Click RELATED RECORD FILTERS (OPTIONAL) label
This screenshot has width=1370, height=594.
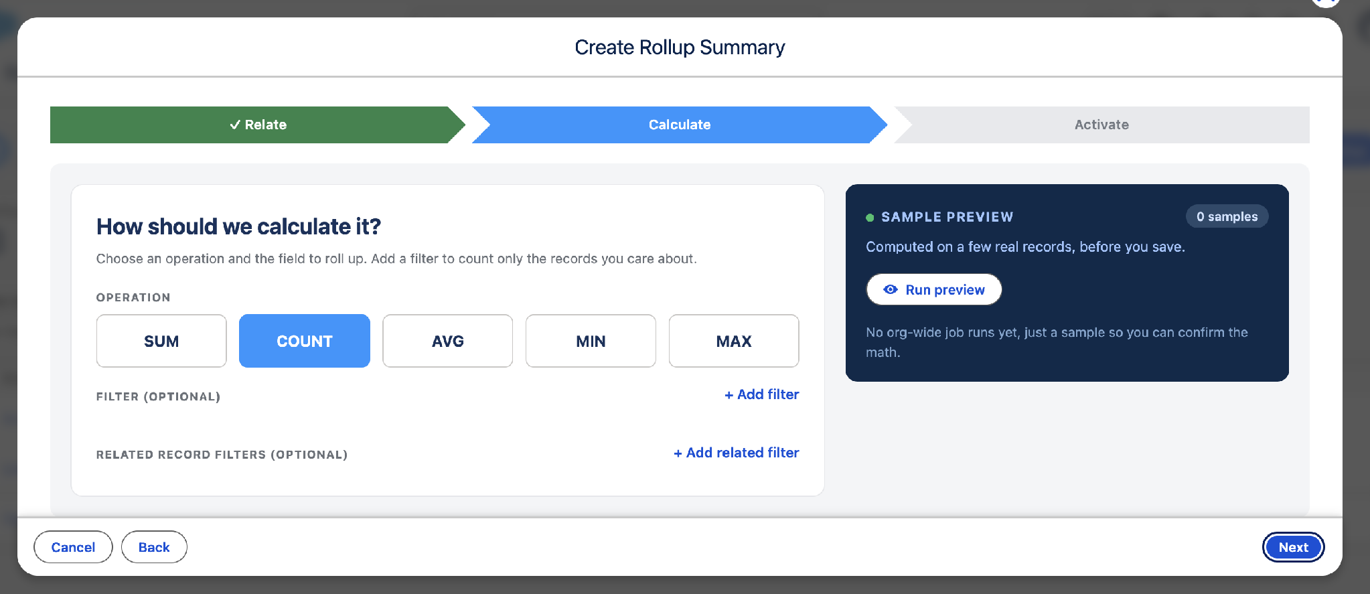[x=222, y=455]
